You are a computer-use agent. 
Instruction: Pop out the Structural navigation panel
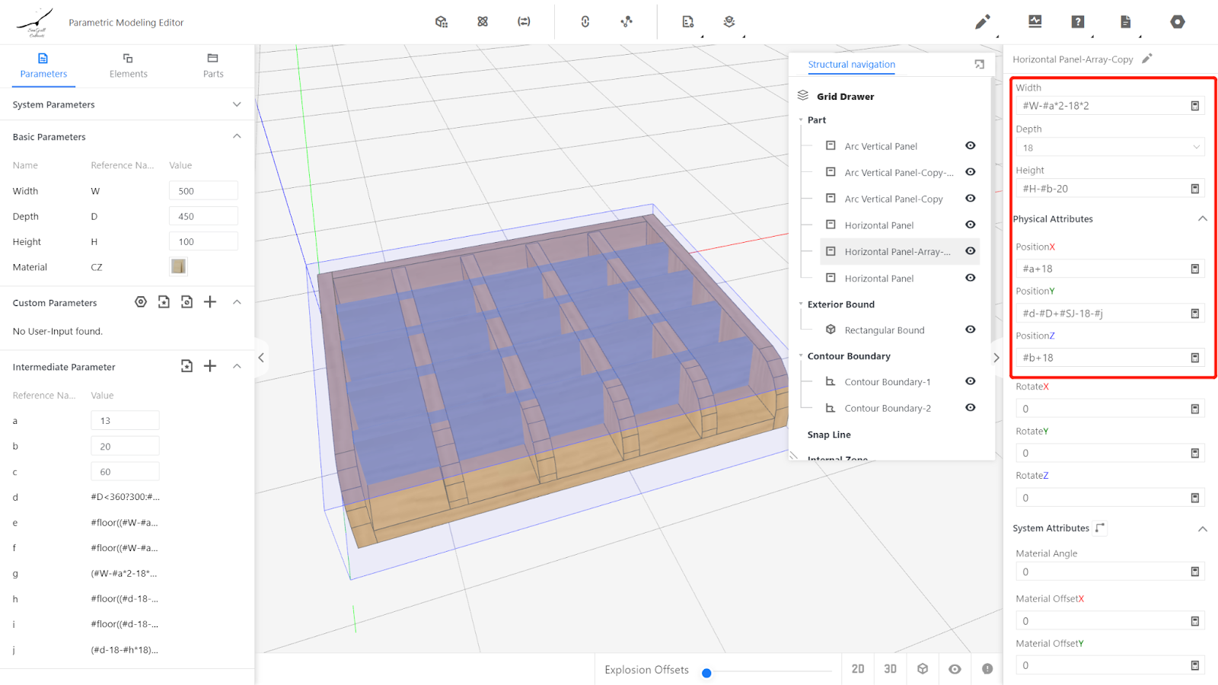pyautogui.click(x=979, y=65)
